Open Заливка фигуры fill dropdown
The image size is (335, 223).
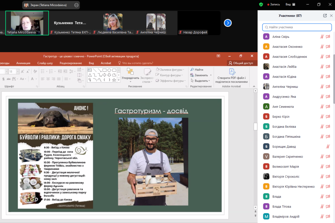coord(170,70)
